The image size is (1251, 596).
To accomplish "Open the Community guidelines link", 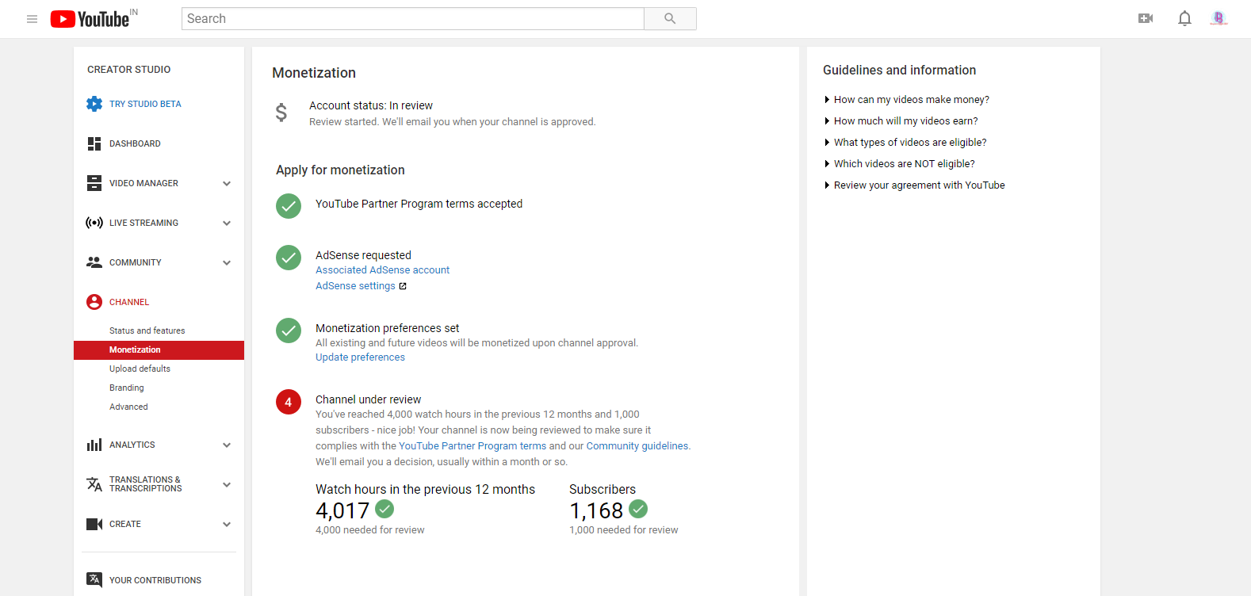I will (x=637, y=446).
